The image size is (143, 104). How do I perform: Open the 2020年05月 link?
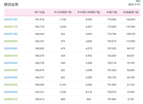point(11,70)
